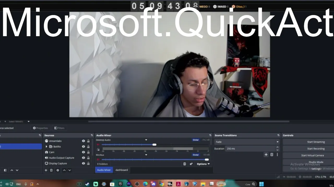Increase transition duration with up arrow
Screen dimensions: 334x187
pyautogui.click(x=277, y=147)
